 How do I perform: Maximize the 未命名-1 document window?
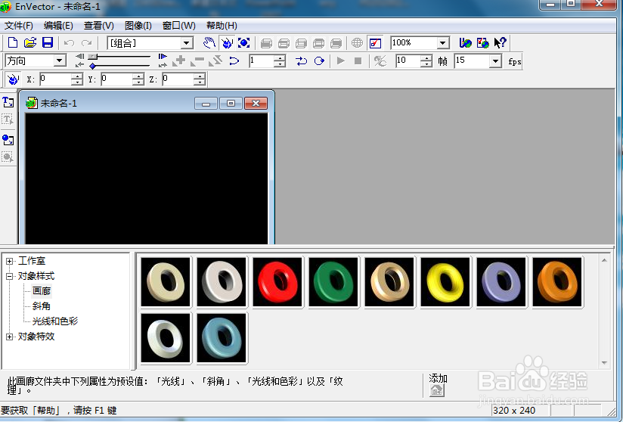231,104
